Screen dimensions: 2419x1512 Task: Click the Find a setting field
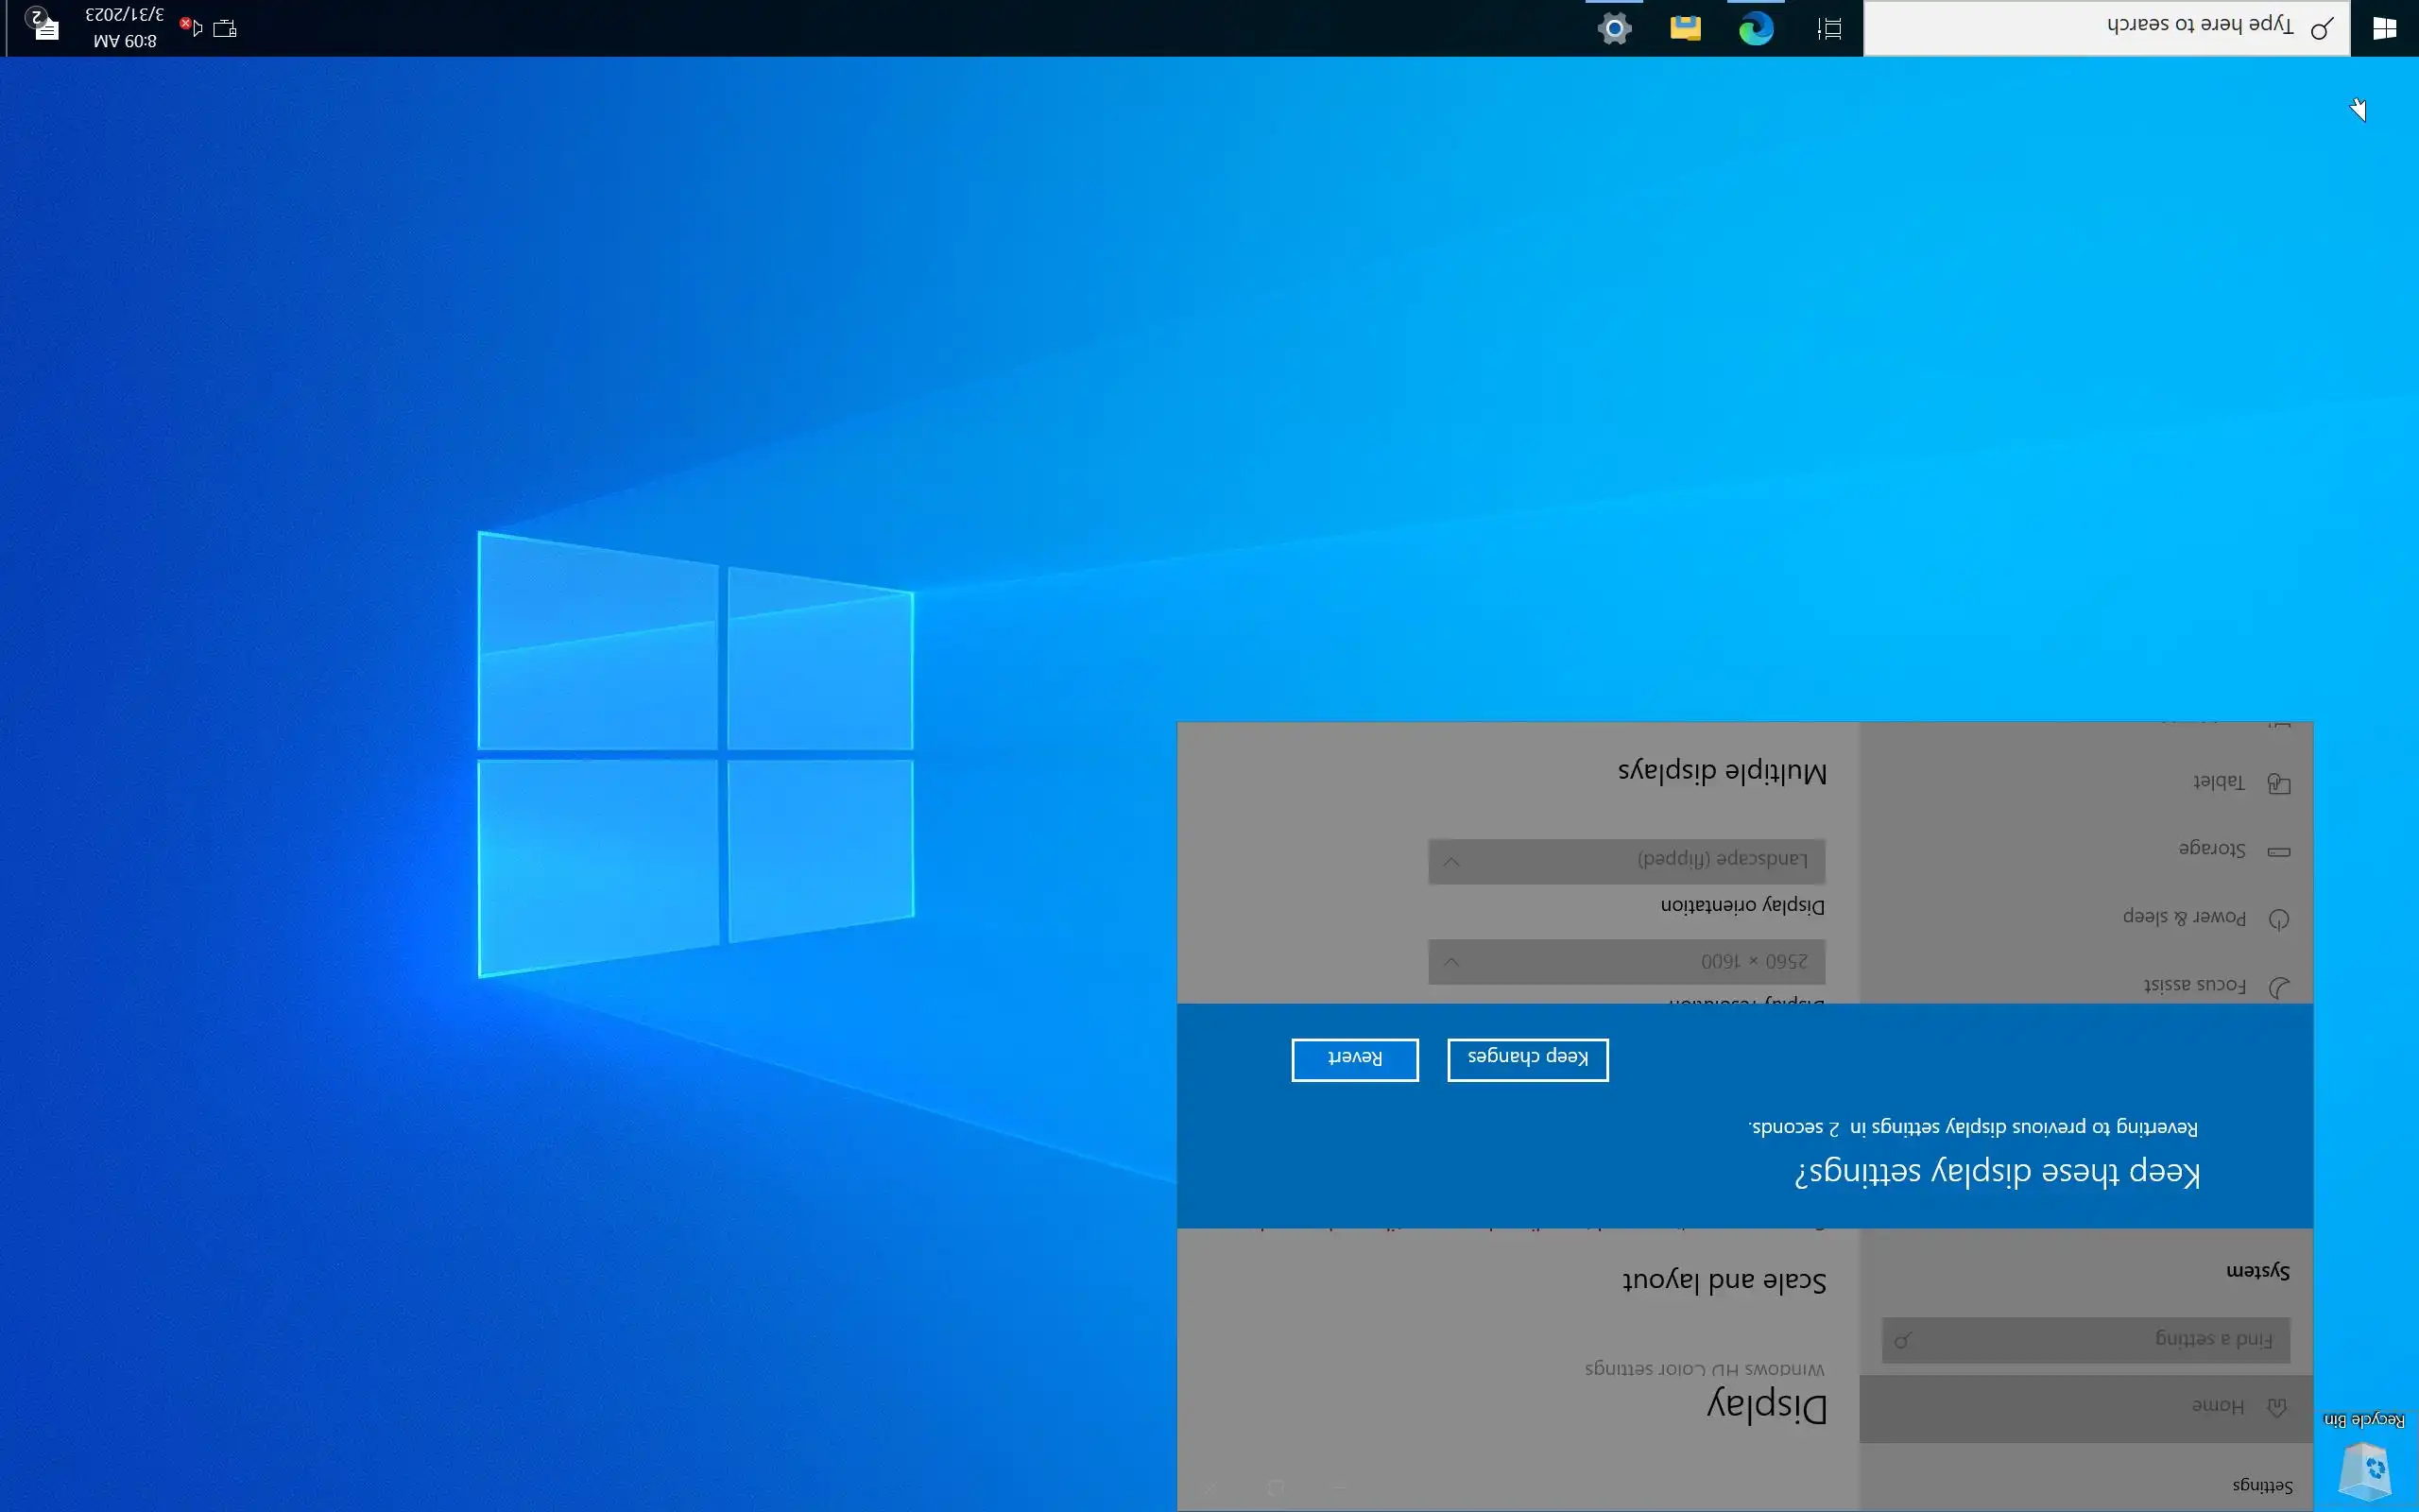(2086, 1339)
